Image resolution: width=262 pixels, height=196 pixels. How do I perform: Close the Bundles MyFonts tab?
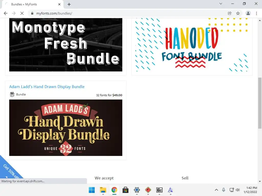pyautogui.click(x=59, y=4)
